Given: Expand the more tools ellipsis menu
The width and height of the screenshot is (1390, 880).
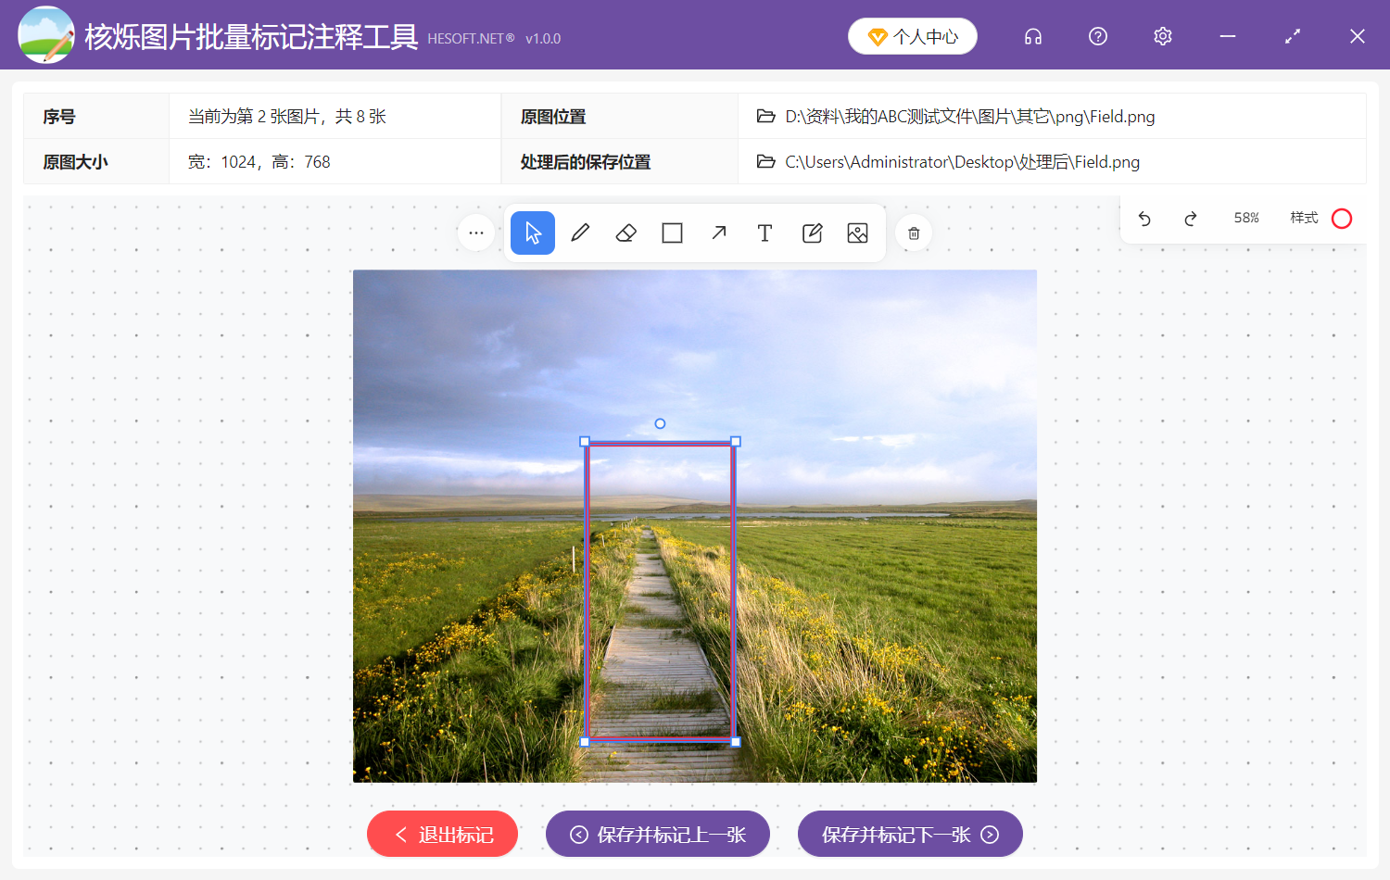Looking at the screenshot, I should click(476, 233).
